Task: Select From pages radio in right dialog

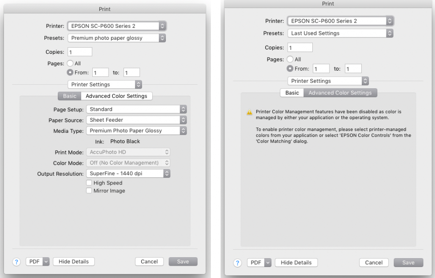Action: point(290,68)
